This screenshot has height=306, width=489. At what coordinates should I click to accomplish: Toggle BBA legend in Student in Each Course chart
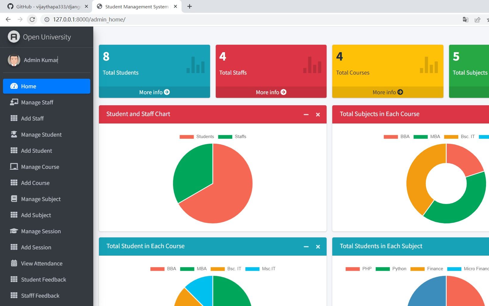[163, 269]
